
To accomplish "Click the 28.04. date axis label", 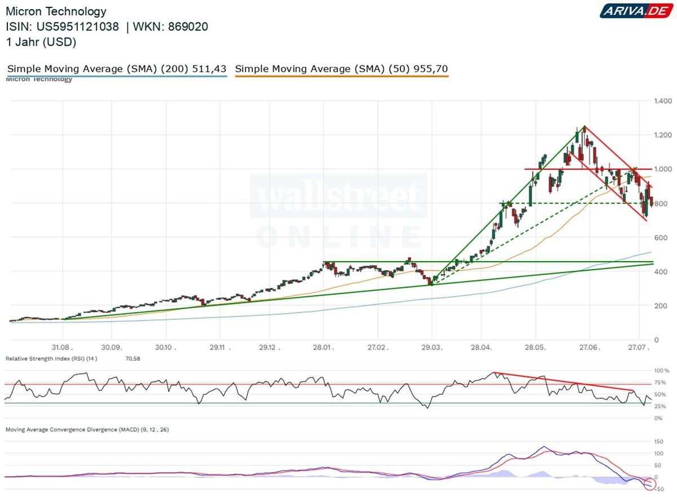I will pos(482,348).
